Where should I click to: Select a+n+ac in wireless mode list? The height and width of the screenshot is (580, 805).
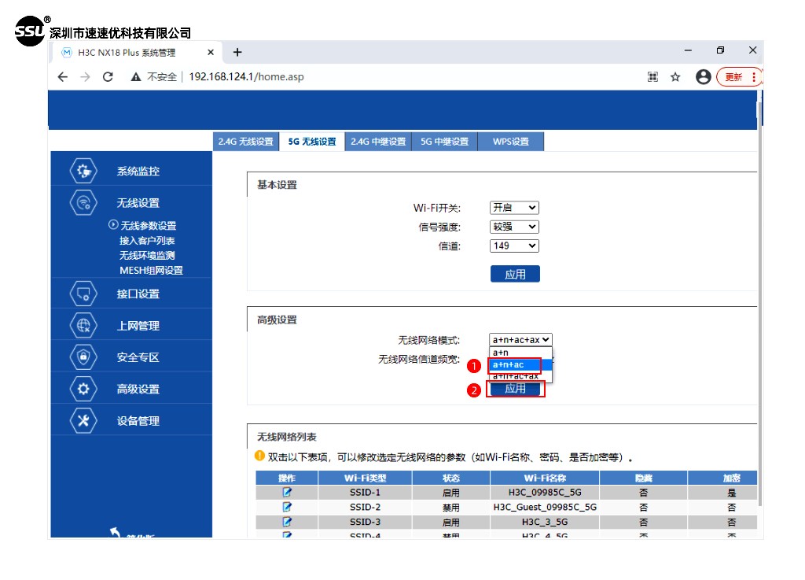click(x=514, y=364)
